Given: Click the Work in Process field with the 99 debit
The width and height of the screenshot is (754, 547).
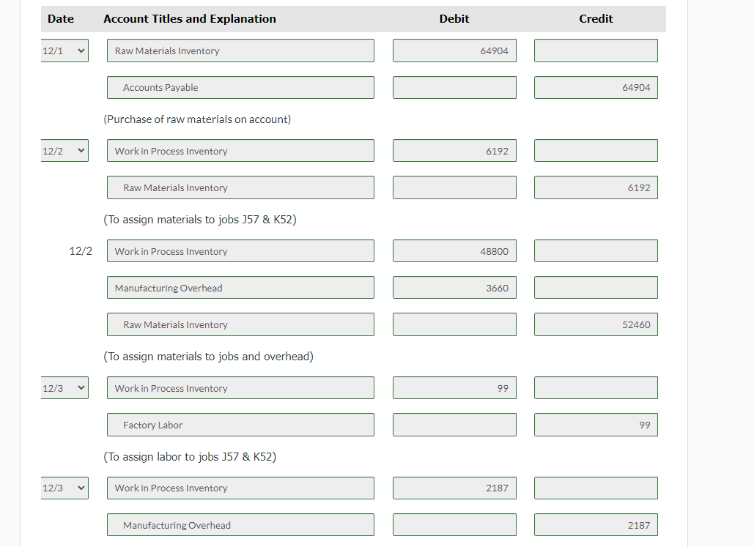Looking at the screenshot, I should click(x=240, y=388).
